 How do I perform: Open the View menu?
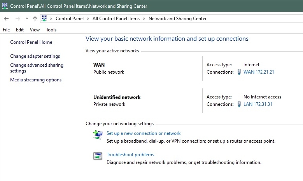pos(35,30)
